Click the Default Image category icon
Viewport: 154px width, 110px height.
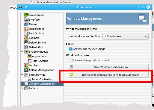[26, 42]
